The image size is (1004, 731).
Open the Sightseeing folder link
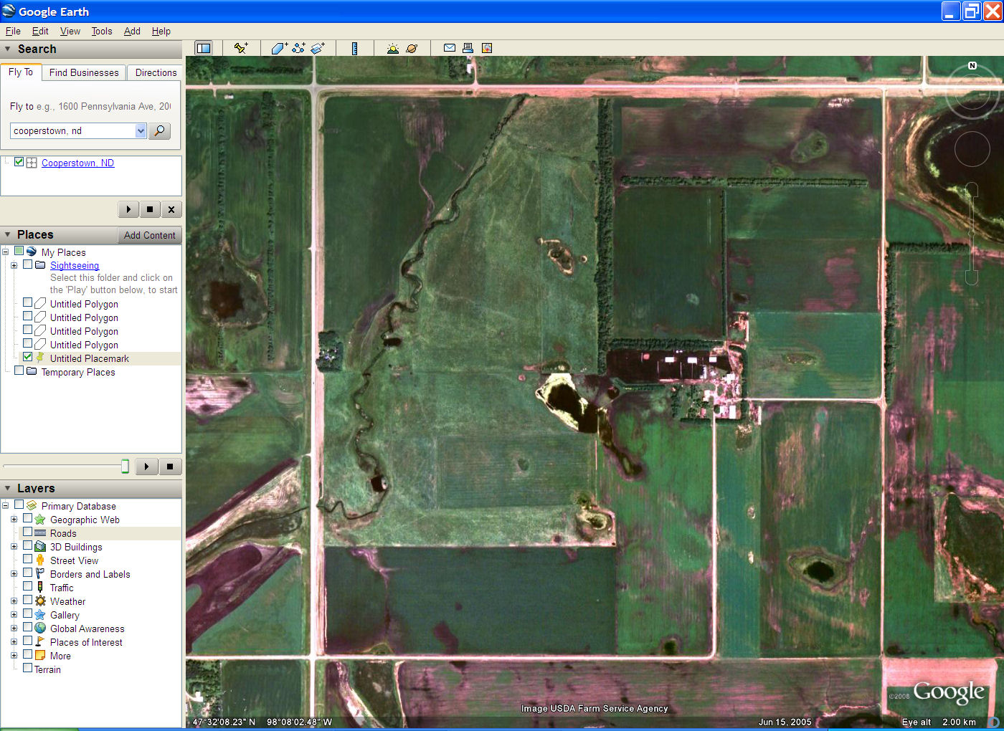point(75,265)
